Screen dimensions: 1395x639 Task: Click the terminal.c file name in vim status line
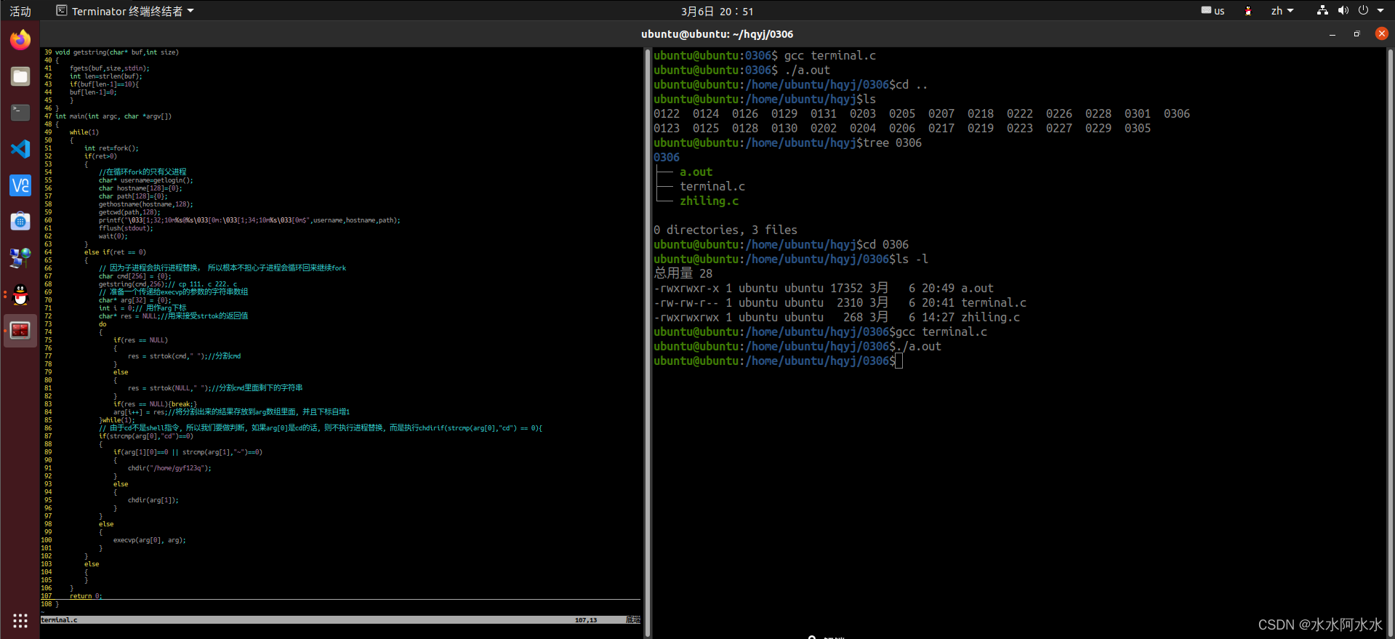[x=60, y=620]
